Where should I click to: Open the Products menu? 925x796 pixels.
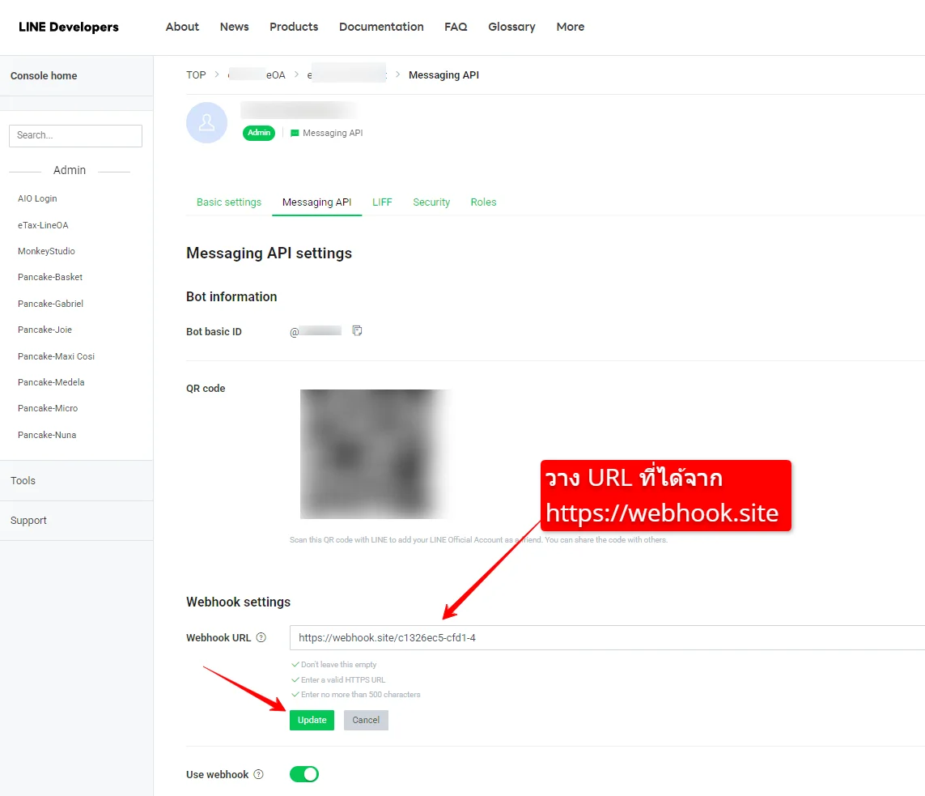(294, 27)
